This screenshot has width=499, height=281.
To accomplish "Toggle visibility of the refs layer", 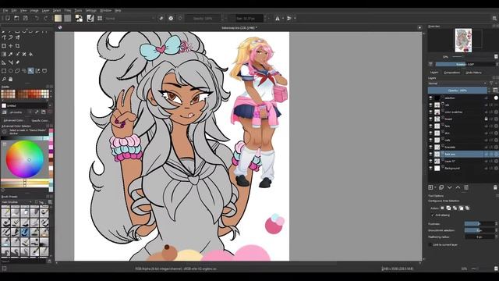I will pos(430,105).
